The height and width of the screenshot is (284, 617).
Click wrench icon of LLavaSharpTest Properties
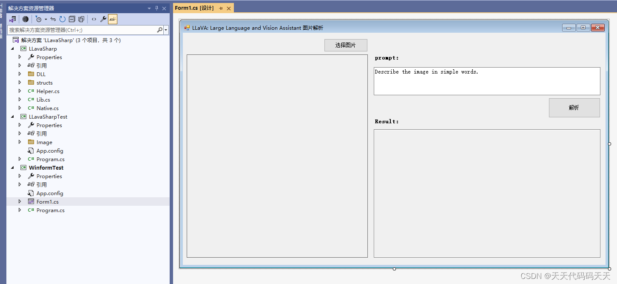tap(31, 125)
